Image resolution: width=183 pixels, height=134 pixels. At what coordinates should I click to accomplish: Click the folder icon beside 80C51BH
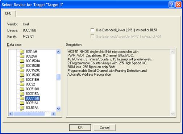click(x=22, y=89)
